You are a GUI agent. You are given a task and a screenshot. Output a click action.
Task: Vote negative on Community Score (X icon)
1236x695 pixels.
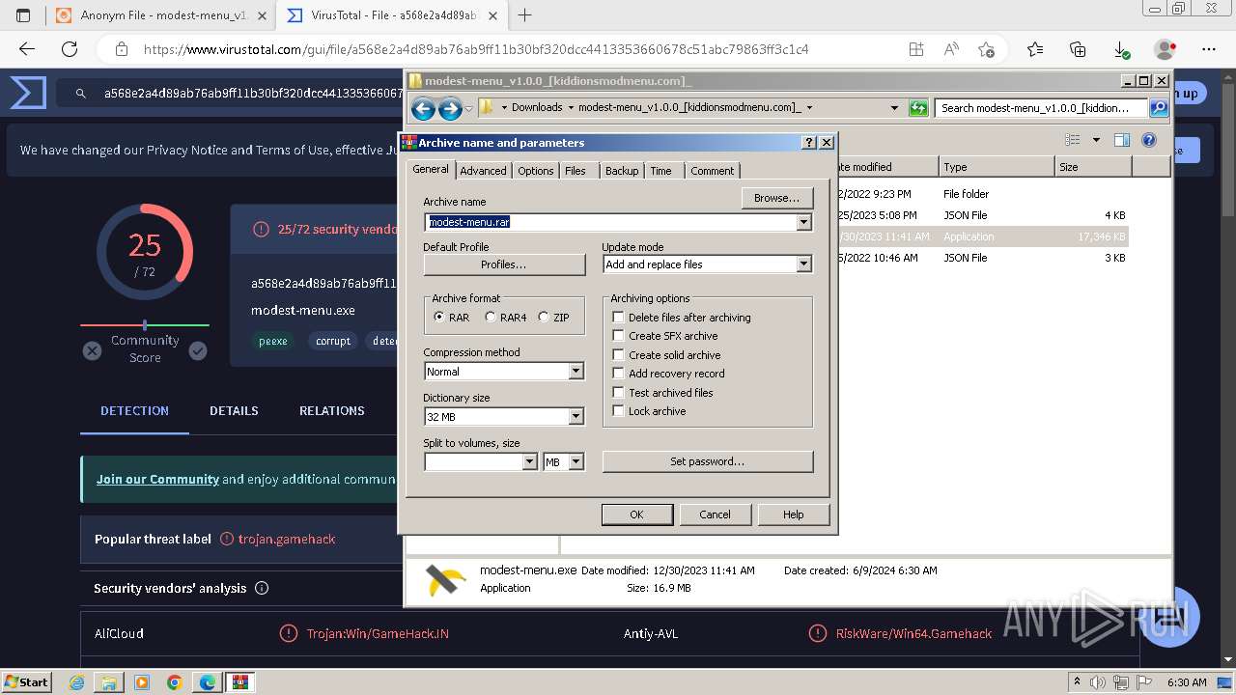pos(92,351)
